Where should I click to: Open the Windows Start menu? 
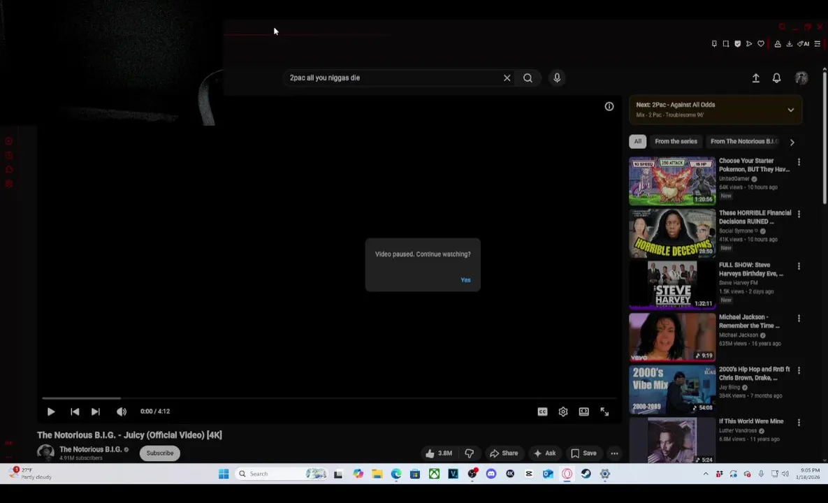tap(224, 474)
